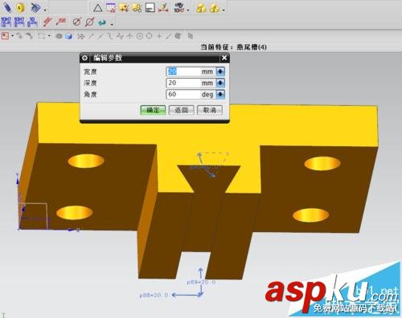
Task: Click the red dimension measurement icon
Action: [163, 8]
